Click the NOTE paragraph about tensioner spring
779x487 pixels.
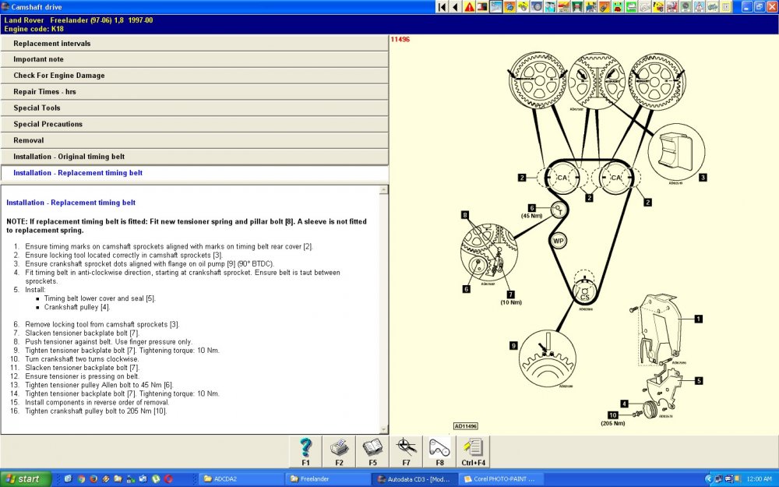pos(186,226)
